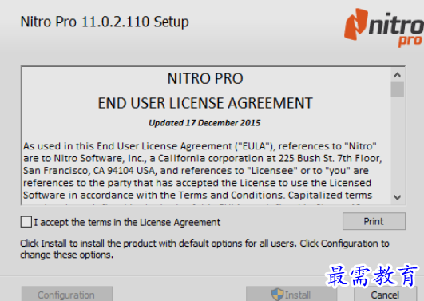Accept the License Agreement terms checkbox
The height and width of the screenshot is (301, 424).
pos(26,222)
